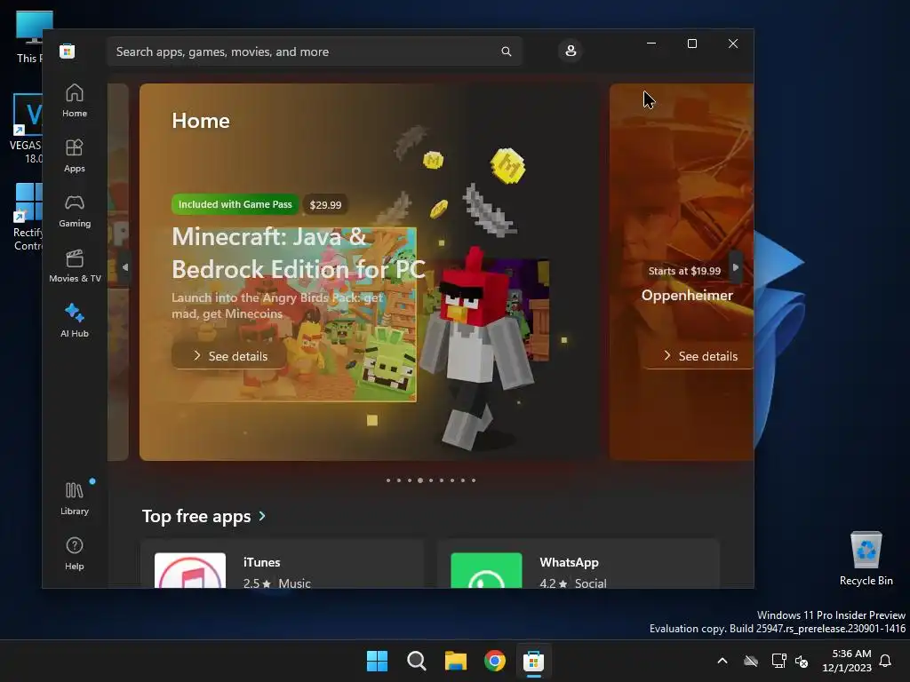Open the iTunes app card
The width and height of the screenshot is (910, 682).
[x=283, y=564]
